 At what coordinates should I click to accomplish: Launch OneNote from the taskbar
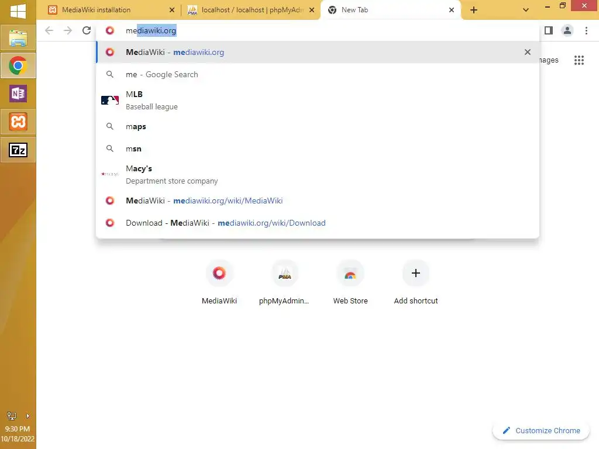[x=18, y=94]
